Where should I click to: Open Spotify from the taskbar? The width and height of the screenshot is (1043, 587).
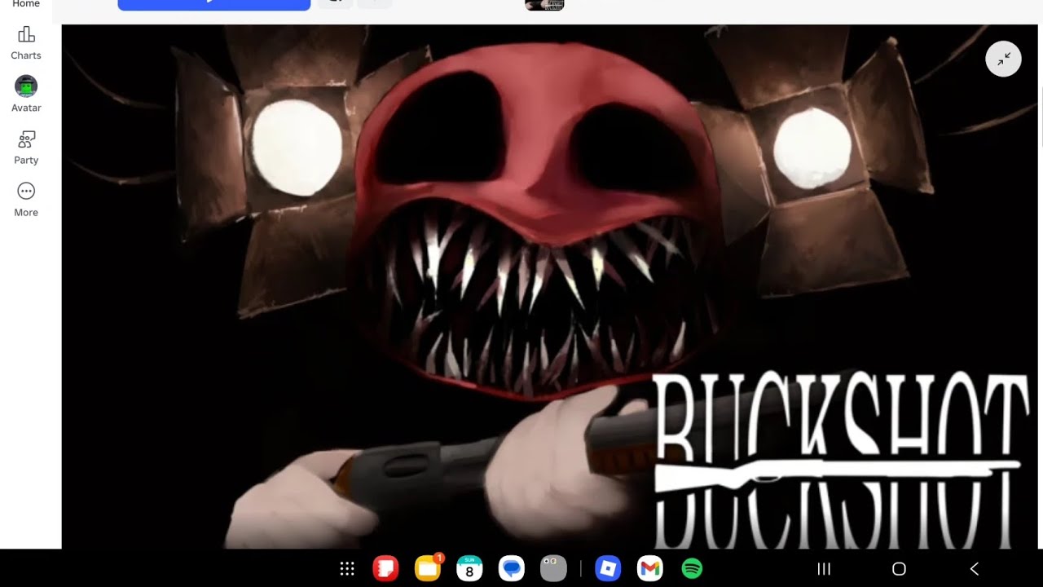click(692, 568)
